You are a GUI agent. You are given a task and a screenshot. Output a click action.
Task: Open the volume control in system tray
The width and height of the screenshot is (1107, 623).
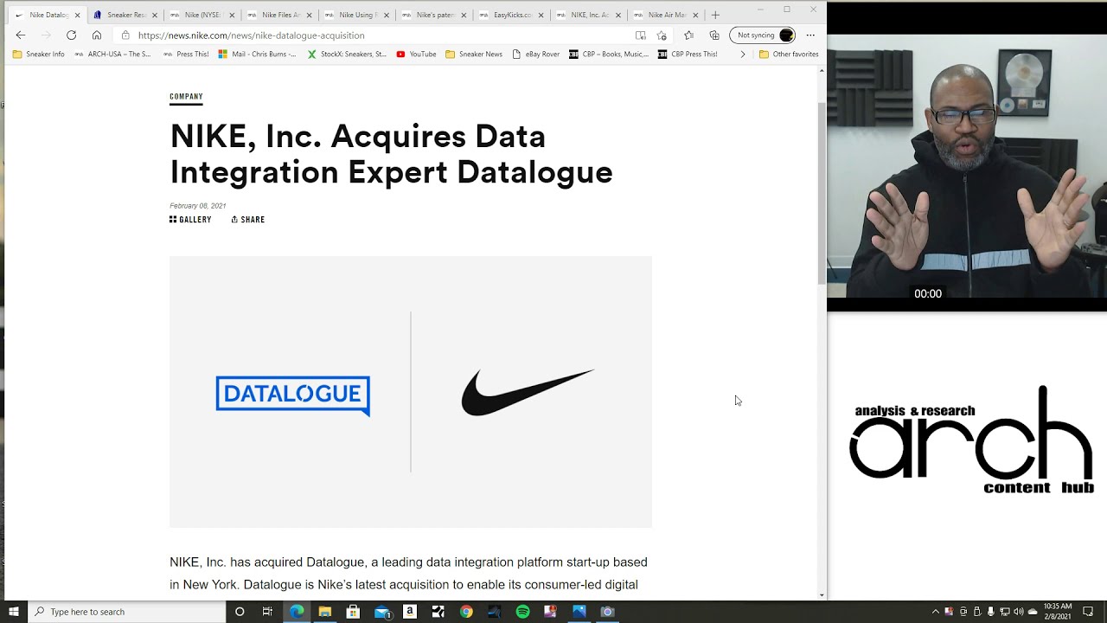[1018, 612]
